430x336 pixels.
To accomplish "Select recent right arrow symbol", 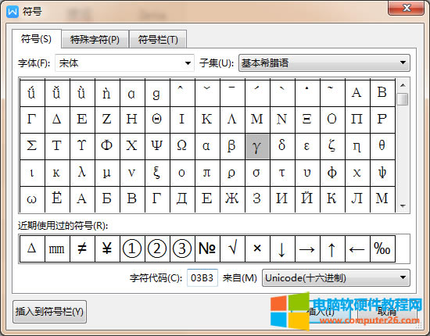I will tap(307, 248).
